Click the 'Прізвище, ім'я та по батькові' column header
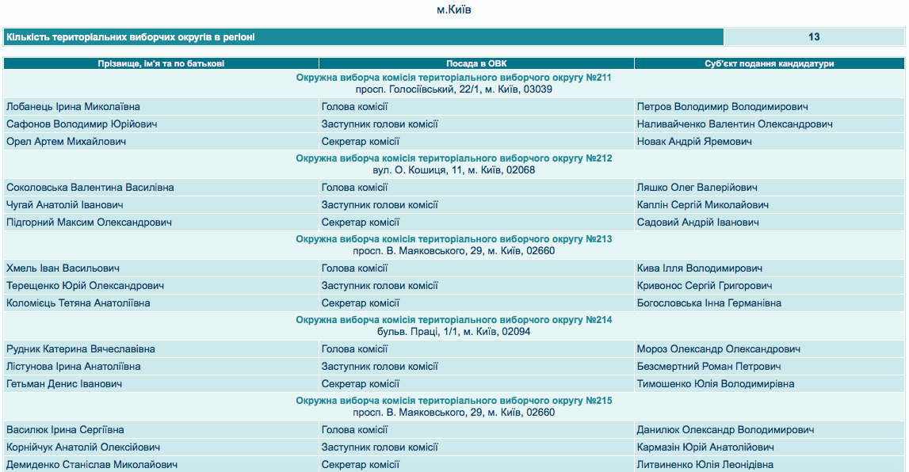Image resolution: width=909 pixels, height=472 pixels. click(x=161, y=63)
